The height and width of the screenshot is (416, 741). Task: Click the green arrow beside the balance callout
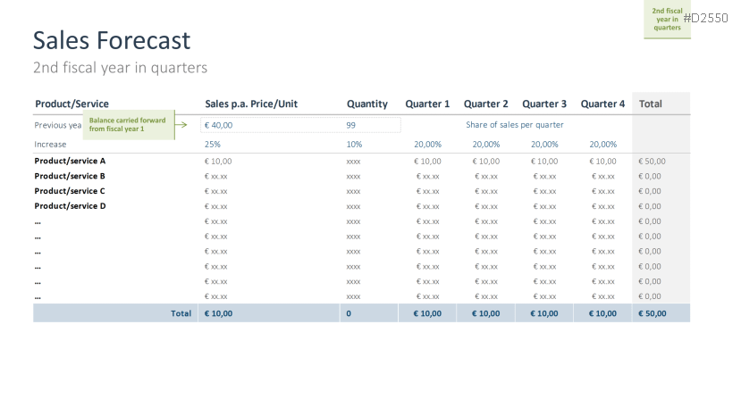click(181, 125)
